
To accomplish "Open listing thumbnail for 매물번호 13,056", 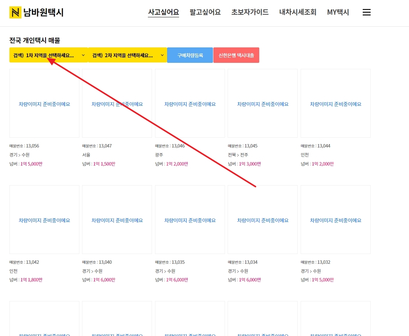I will click(x=44, y=103).
